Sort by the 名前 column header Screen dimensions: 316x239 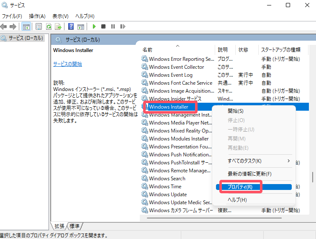click(177, 49)
